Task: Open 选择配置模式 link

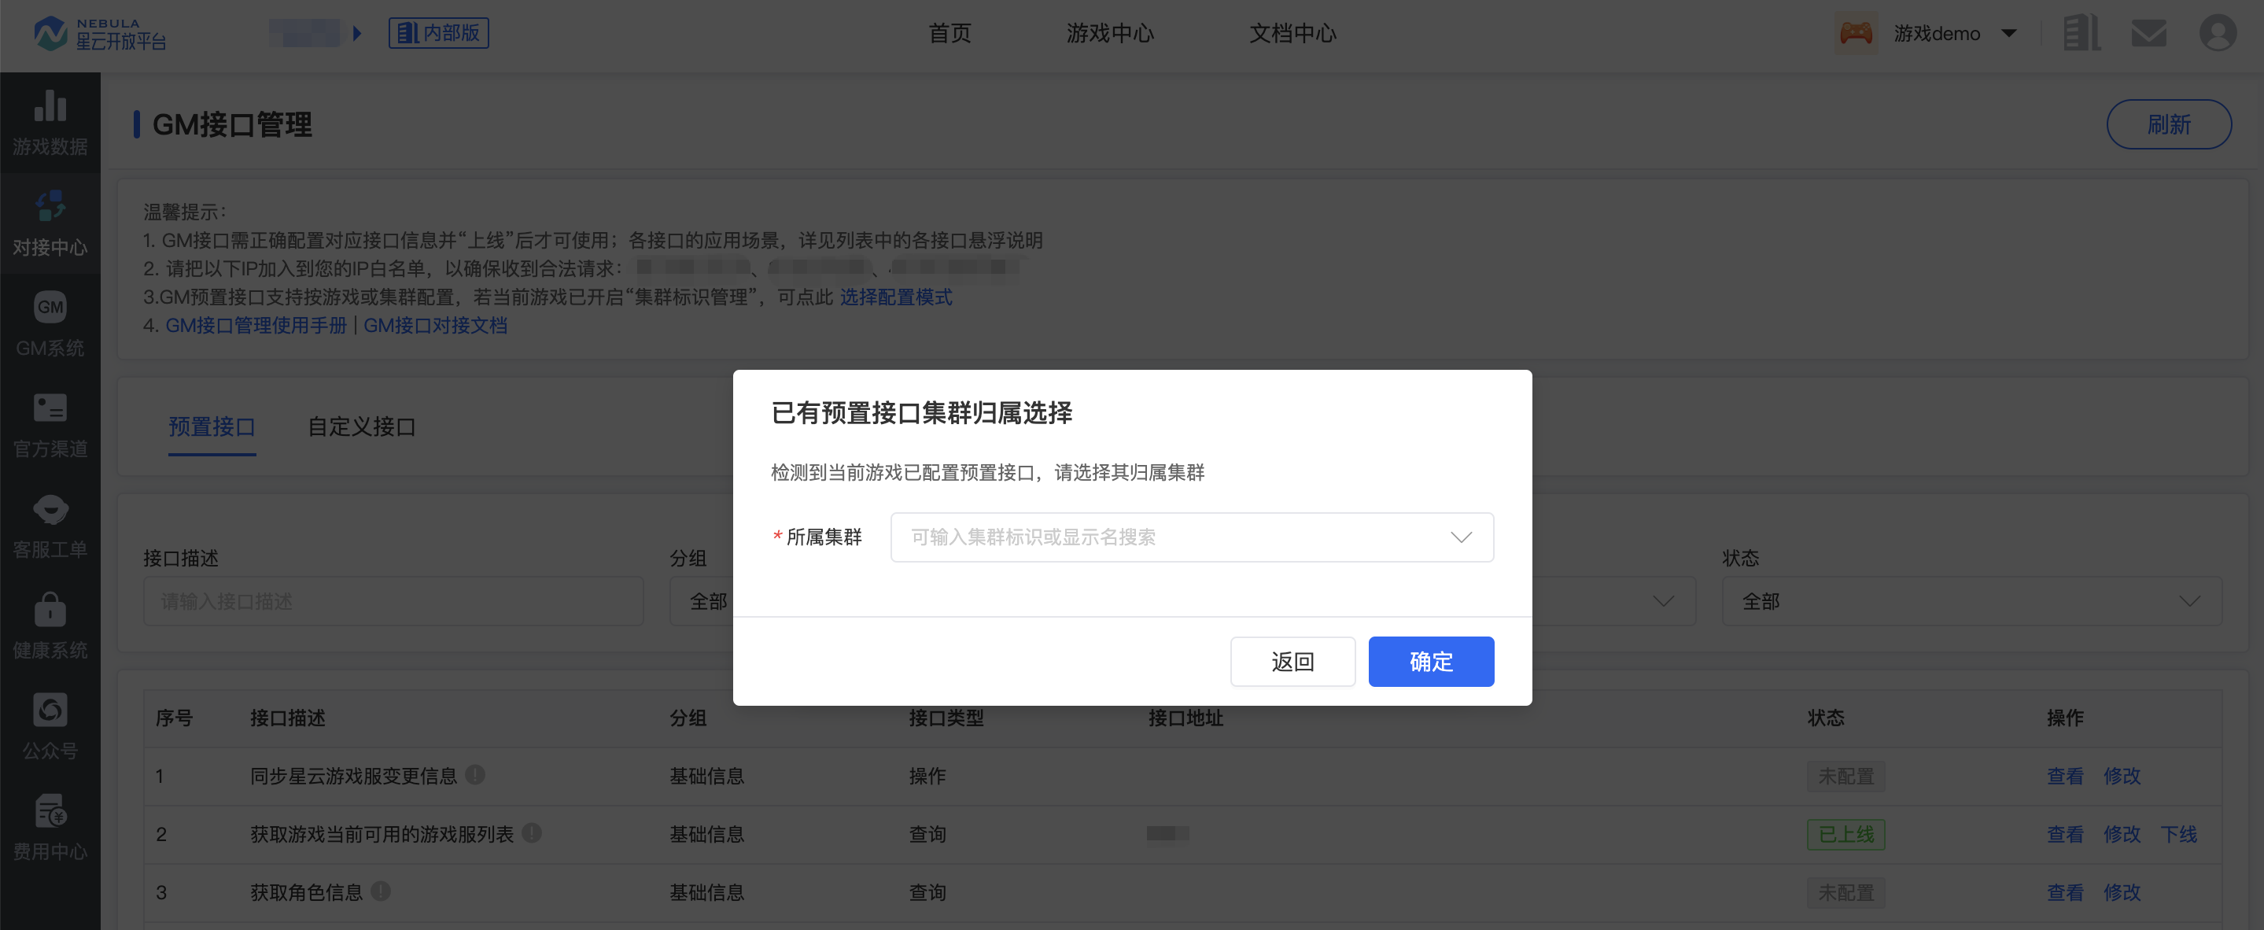Action: [x=895, y=297]
